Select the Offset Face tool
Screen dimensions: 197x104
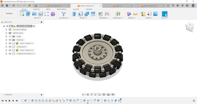(x=93, y=14)
